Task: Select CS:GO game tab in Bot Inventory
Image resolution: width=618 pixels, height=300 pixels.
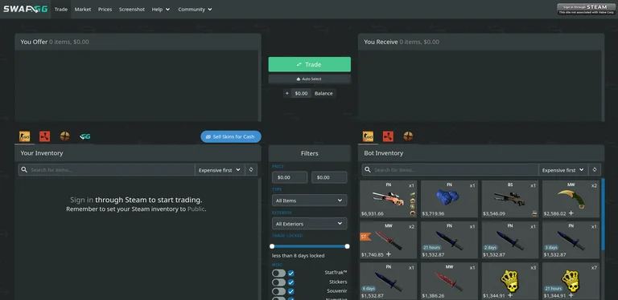Action: coord(368,136)
